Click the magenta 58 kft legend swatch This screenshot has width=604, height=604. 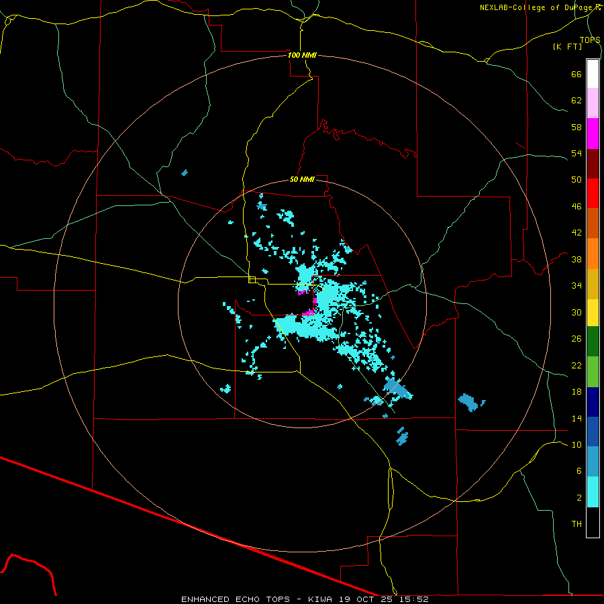pyautogui.click(x=593, y=134)
